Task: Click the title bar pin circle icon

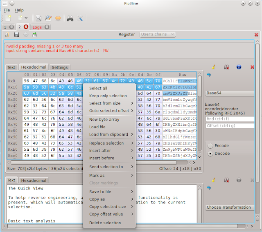Action: (x=12, y=3)
